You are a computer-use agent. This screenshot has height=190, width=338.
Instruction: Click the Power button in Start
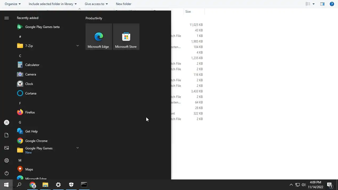(x=7, y=173)
